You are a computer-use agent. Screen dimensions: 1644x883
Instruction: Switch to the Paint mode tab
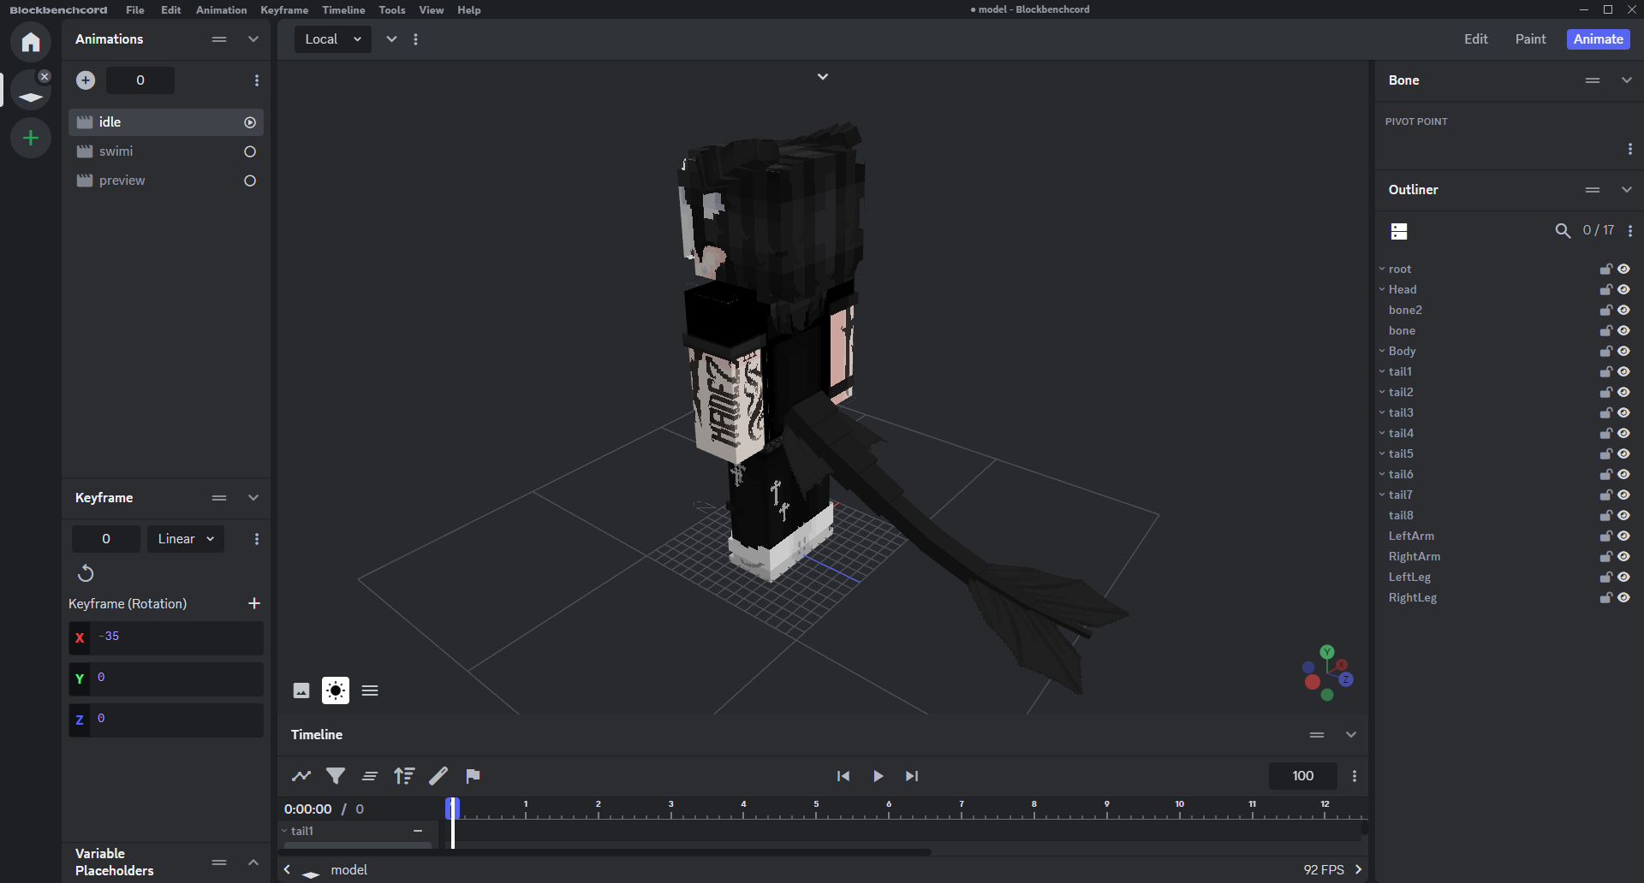(1530, 39)
